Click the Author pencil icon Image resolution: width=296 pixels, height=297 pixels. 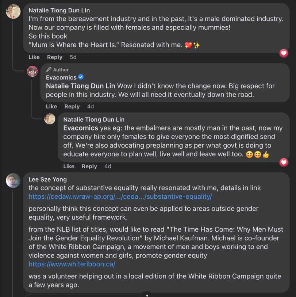pos(49,69)
